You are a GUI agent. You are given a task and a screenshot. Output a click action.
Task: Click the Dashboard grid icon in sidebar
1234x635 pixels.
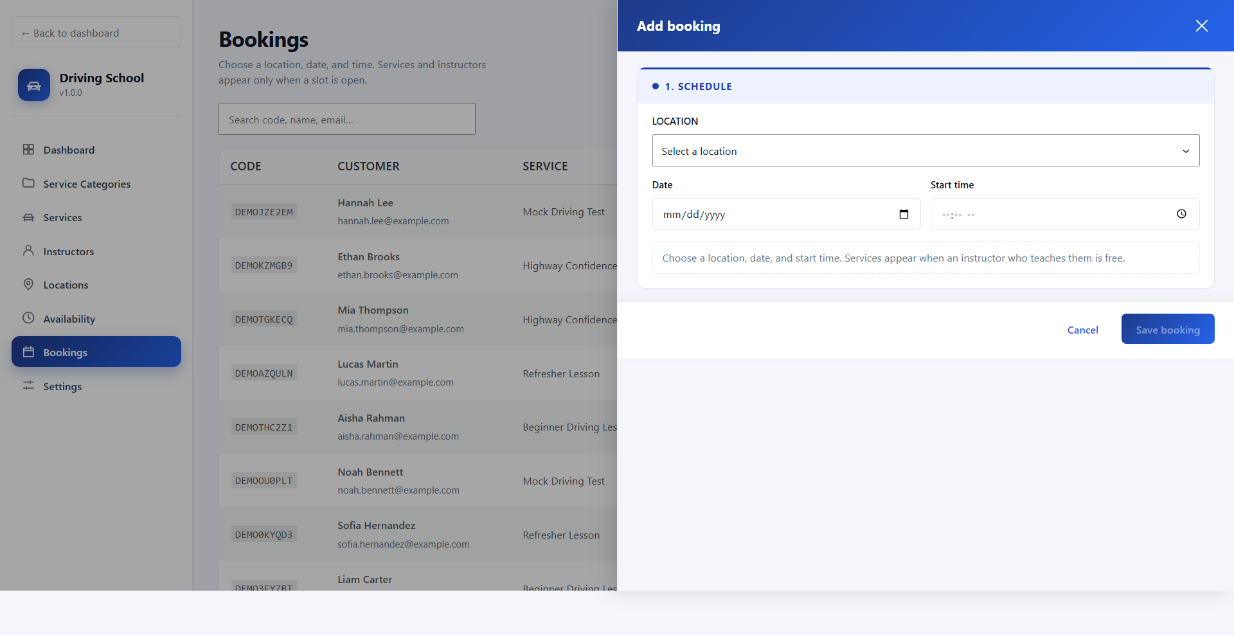pos(28,149)
